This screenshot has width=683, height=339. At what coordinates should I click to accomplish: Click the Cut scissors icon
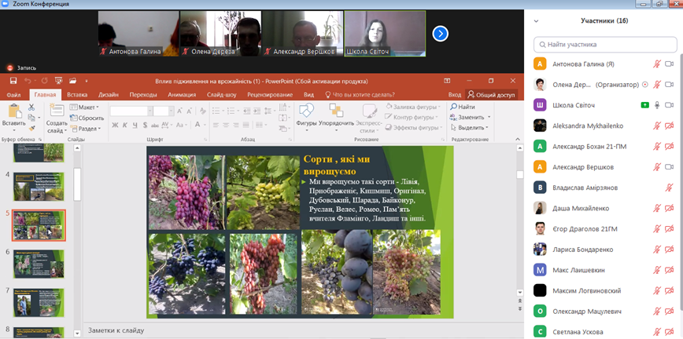click(31, 107)
